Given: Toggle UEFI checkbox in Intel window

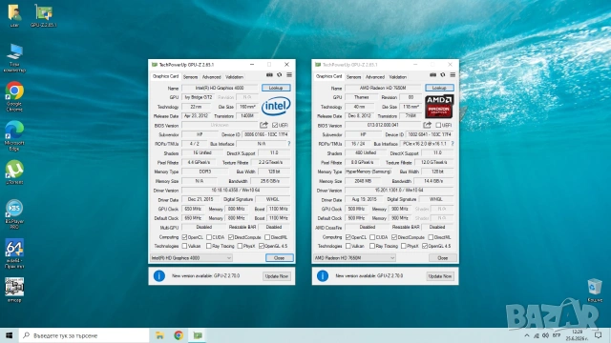Looking at the screenshot, I should point(275,125).
